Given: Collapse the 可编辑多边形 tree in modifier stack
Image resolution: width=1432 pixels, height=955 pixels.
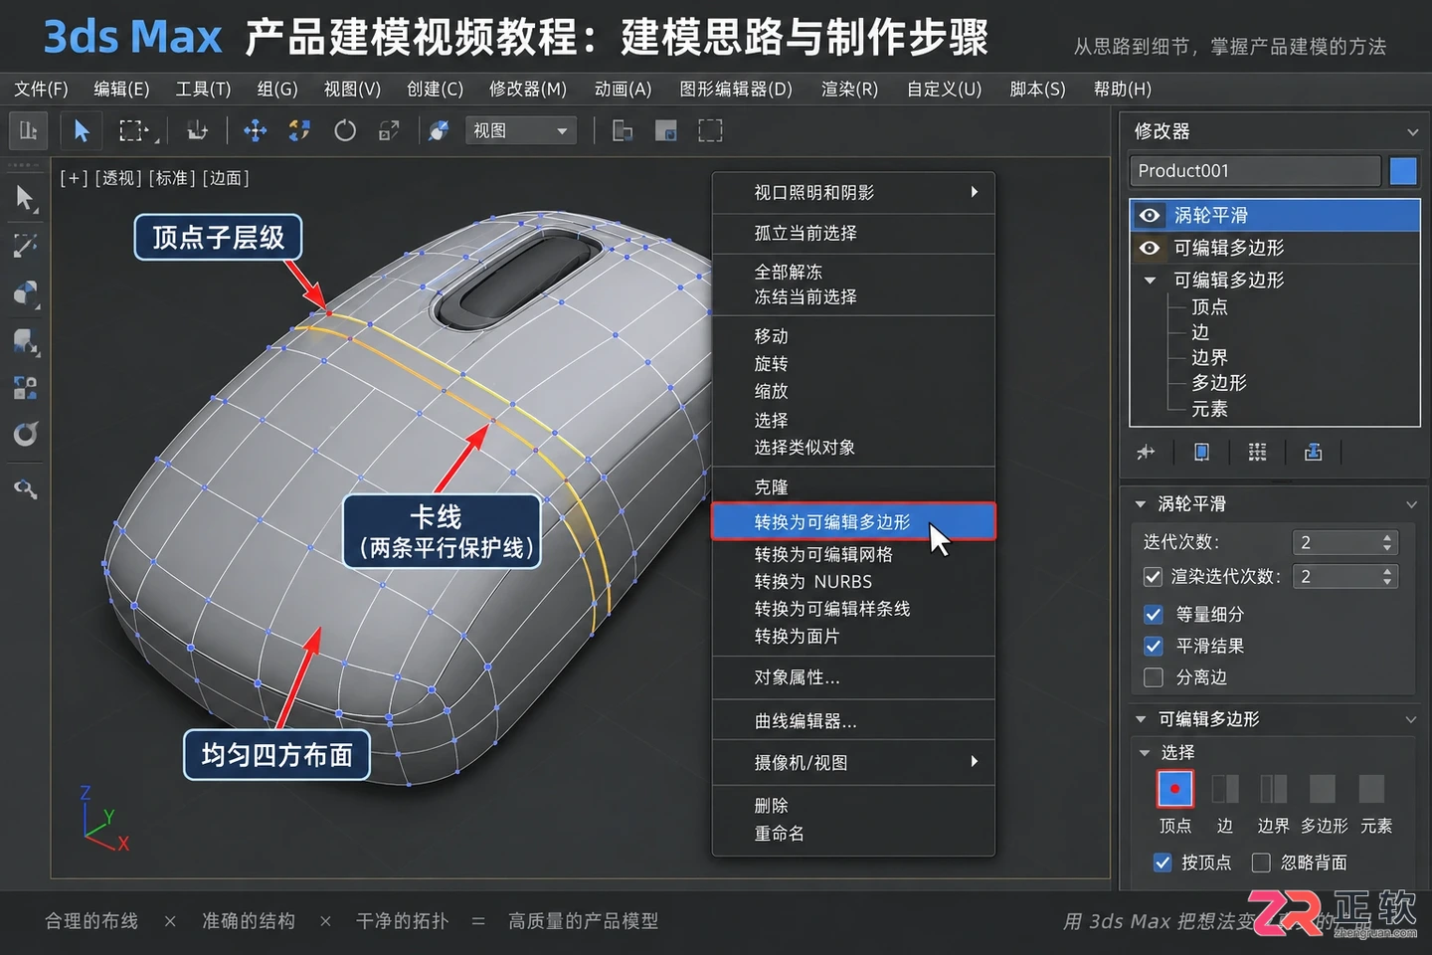Looking at the screenshot, I should [1151, 281].
